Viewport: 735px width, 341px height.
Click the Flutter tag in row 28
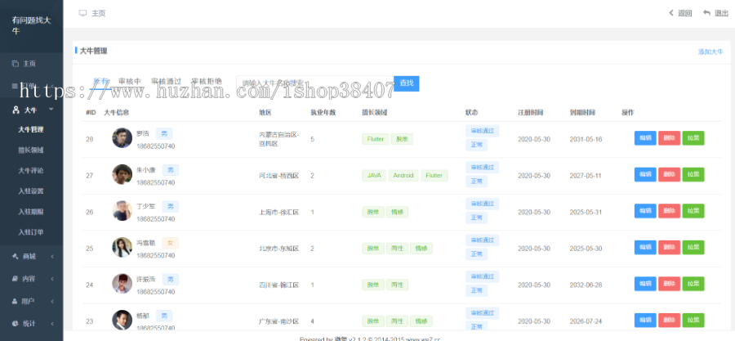pos(376,139)
